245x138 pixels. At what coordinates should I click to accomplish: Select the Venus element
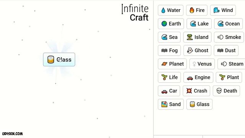point(202,64)
